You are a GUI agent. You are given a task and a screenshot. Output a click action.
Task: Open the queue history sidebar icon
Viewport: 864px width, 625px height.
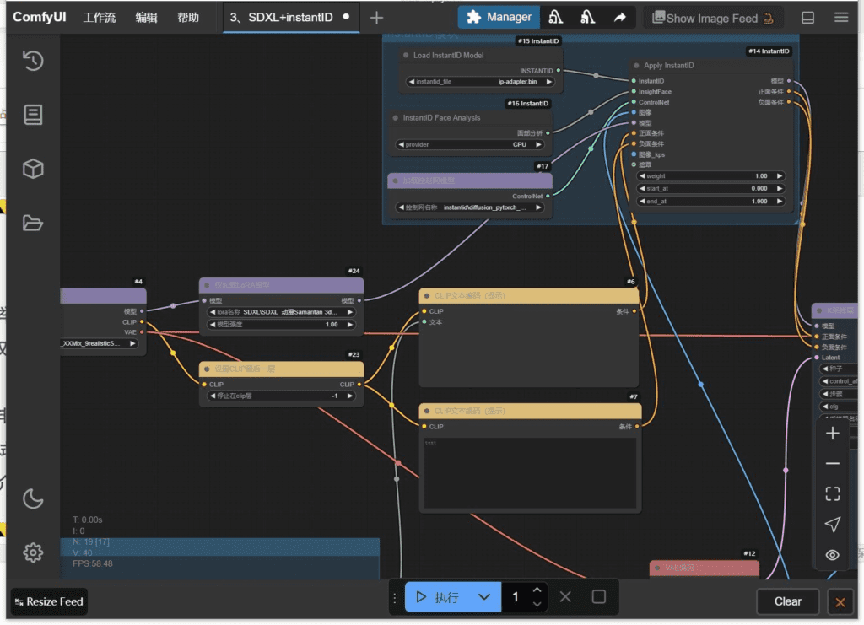[x=33, y=61]
